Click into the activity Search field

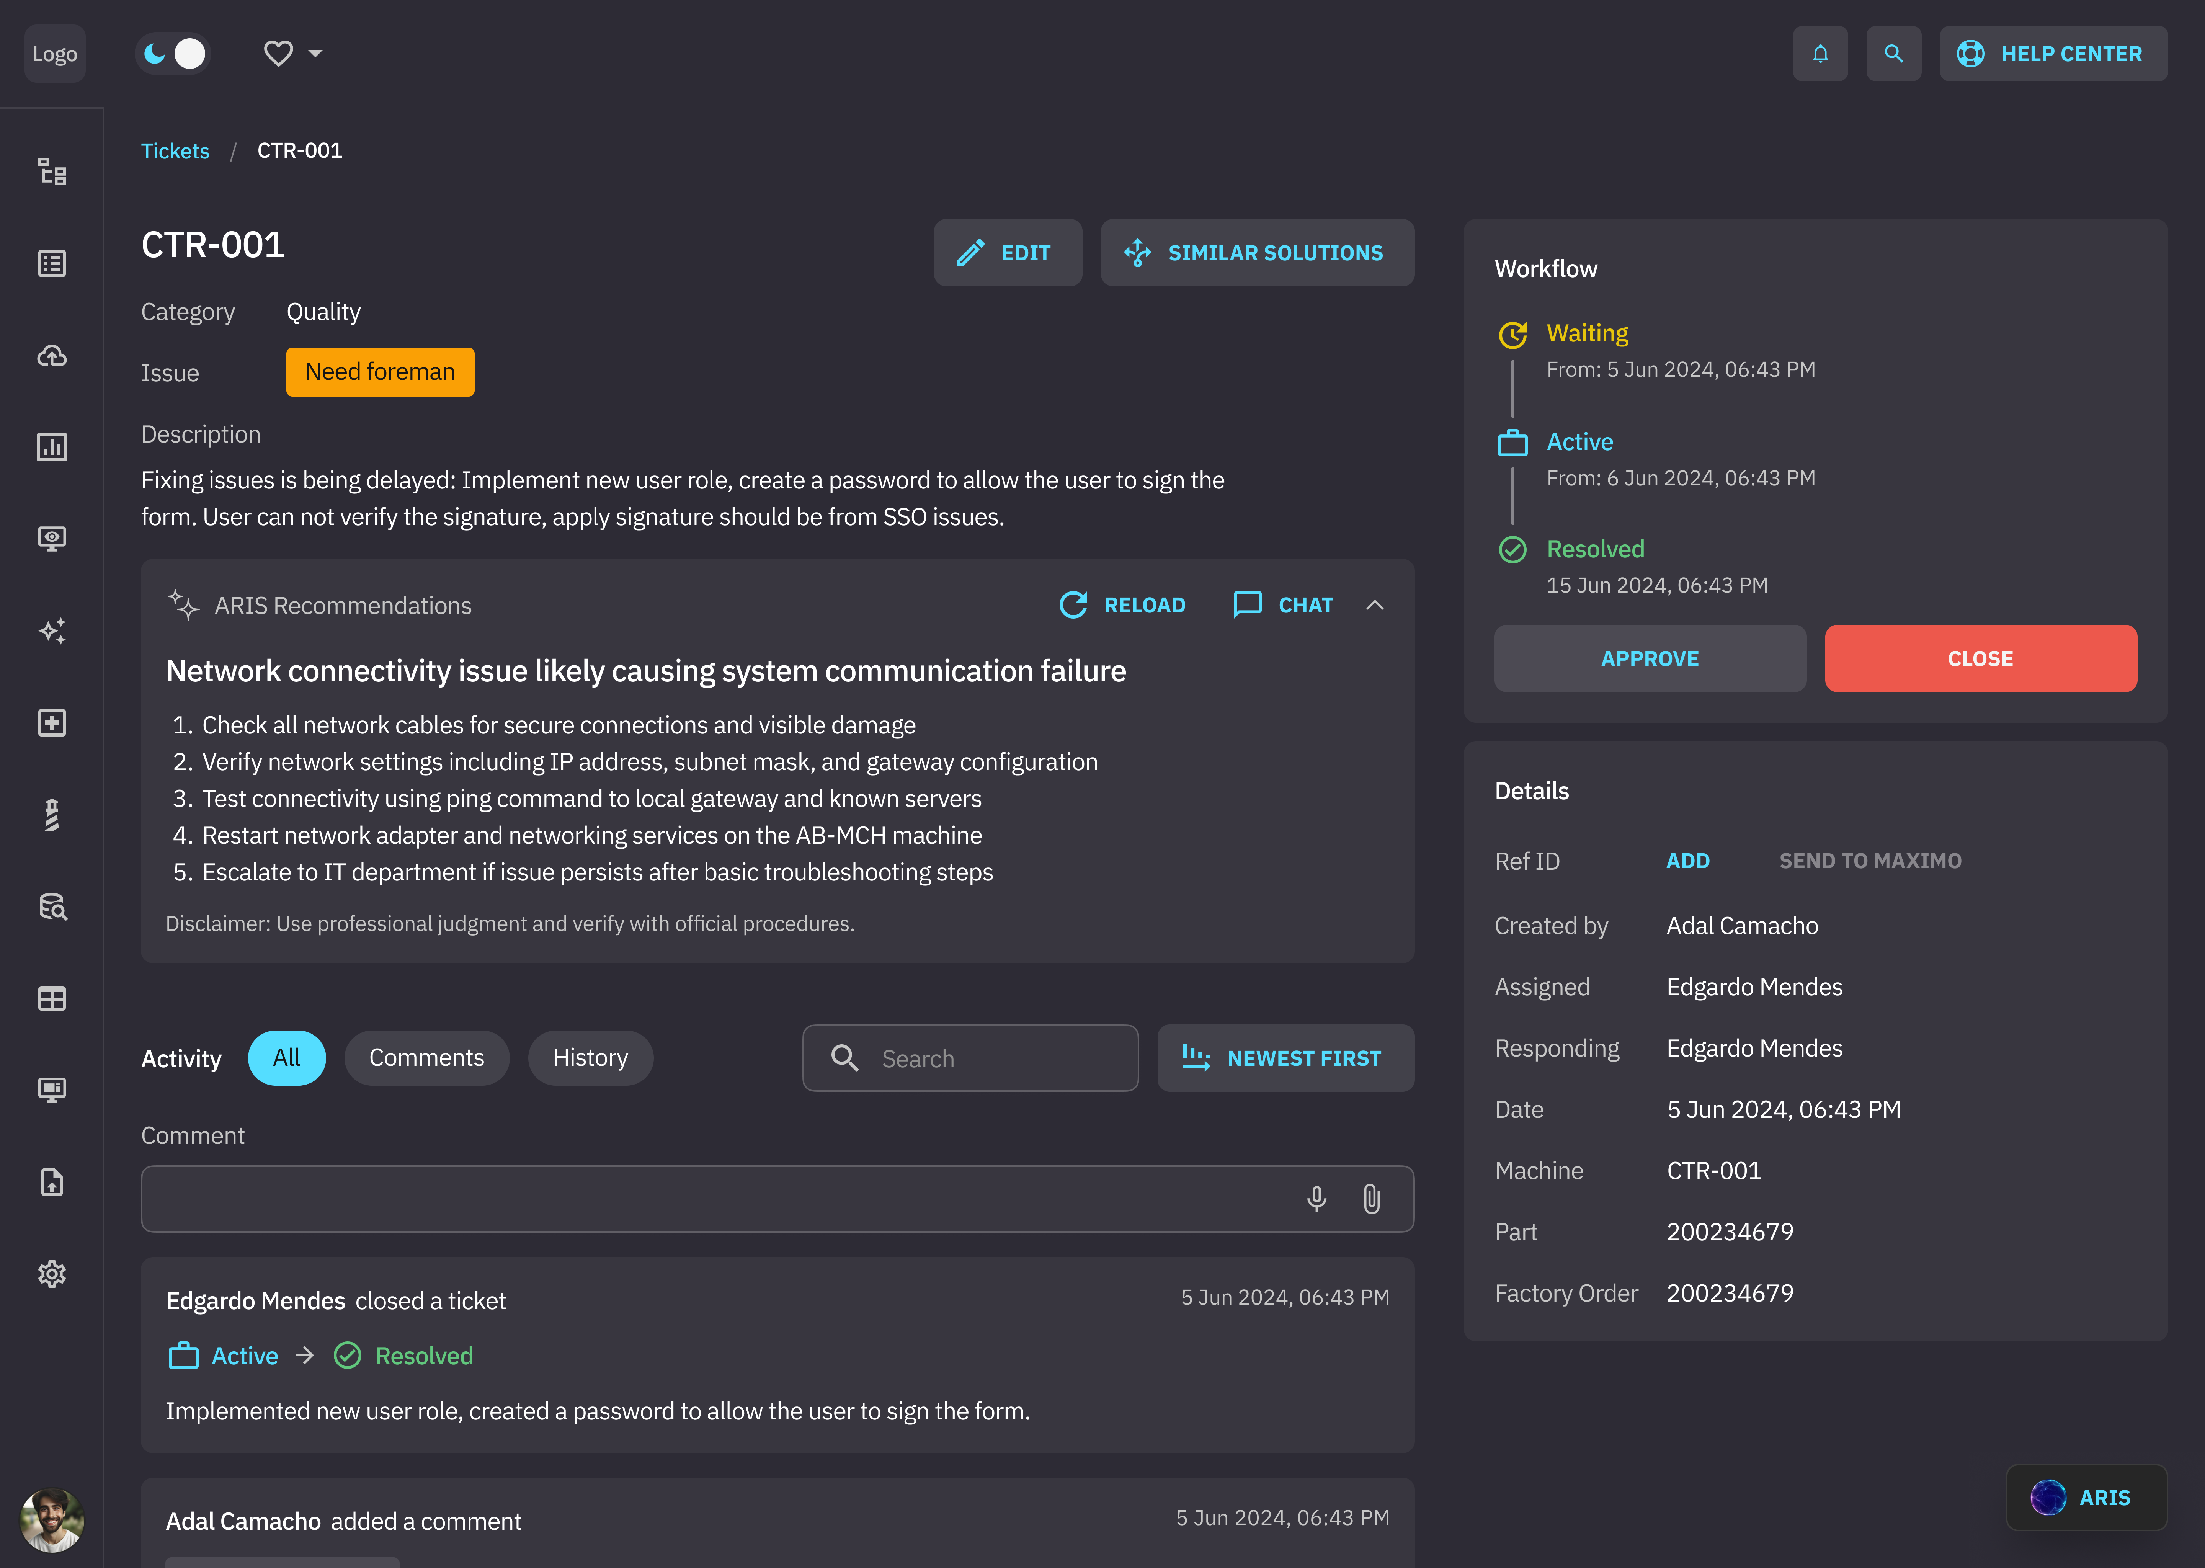click(x=970, y=1058)
